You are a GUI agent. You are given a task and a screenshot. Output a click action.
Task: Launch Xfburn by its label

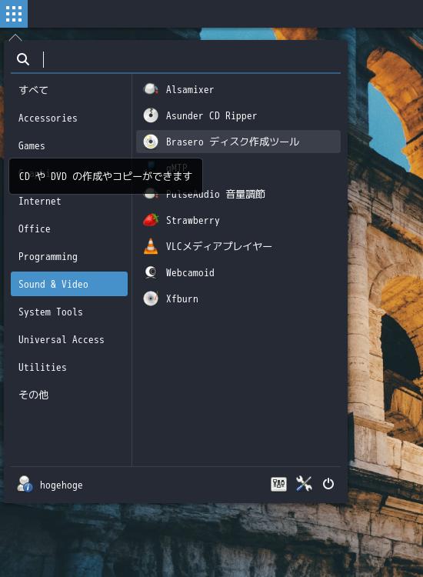pyautogui.click(x=182, y=299)
